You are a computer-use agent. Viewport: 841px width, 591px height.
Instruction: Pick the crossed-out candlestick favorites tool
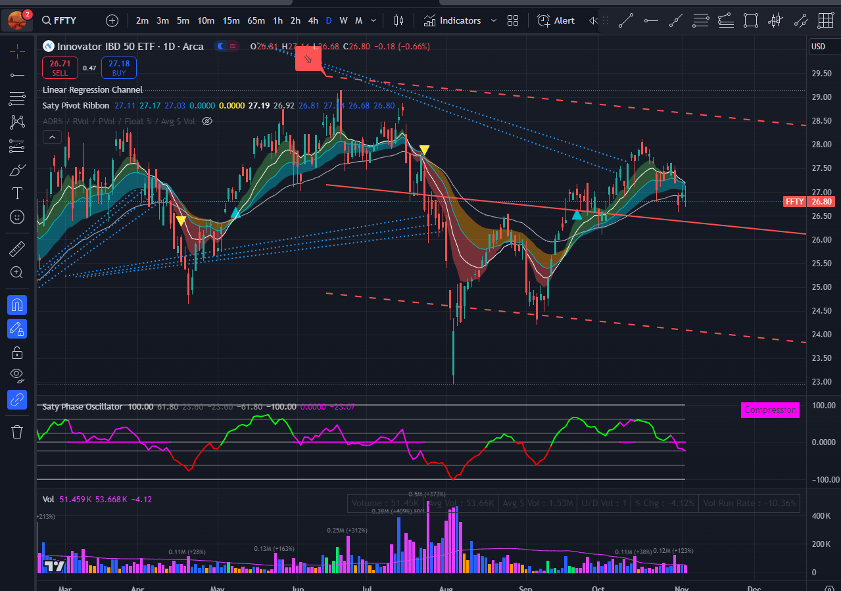[776, 20]
